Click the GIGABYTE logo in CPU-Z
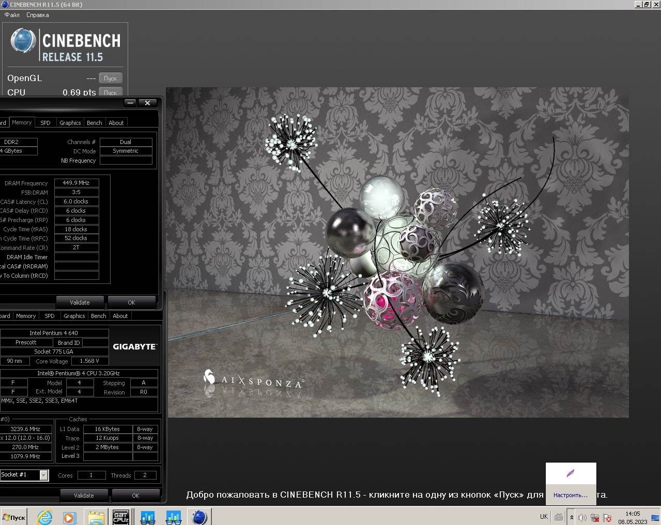 point(135,346)
